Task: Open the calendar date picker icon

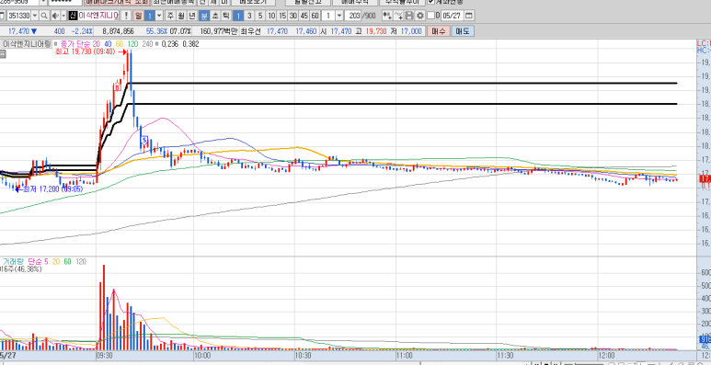Action: click(469, 16)
